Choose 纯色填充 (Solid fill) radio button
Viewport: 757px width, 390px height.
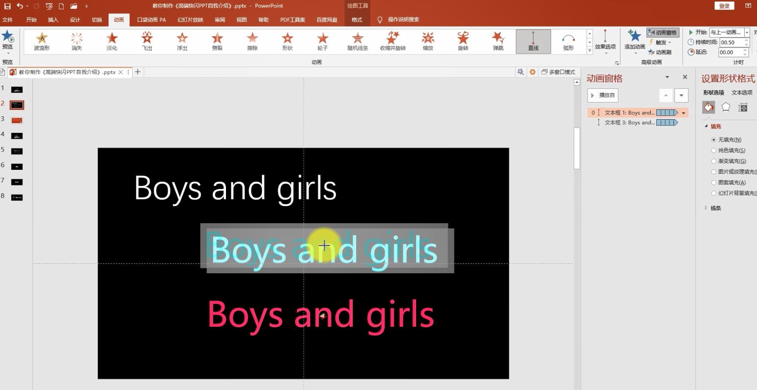(714, 151)
